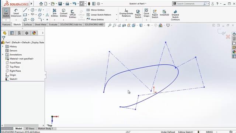The width and height of the screenshot is (236, 133).
Task: Click Mirror Entities
Action: coord(96,10)
